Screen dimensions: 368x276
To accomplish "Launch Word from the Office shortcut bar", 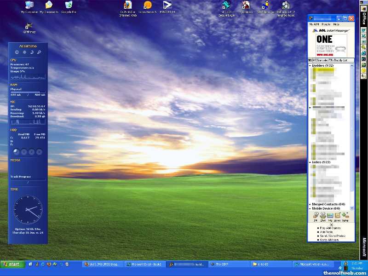I will [x=363, y=30].
